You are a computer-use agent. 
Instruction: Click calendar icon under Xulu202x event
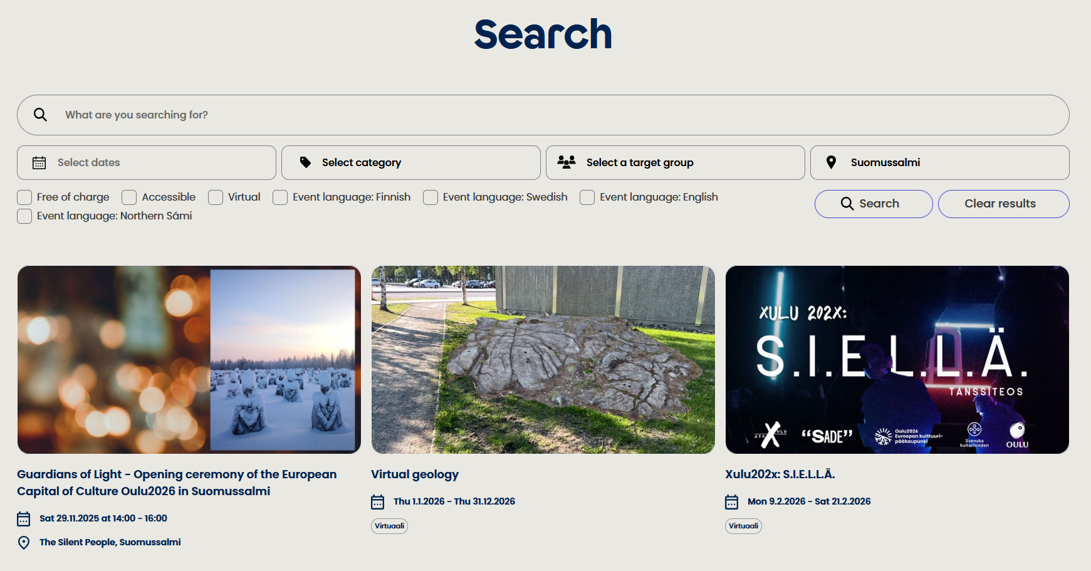point(732,502)
